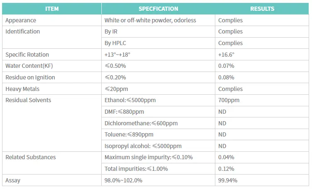This screenshot has height=189, width=312.
Task: Click the ITEM column header
Action: point(52,9)
